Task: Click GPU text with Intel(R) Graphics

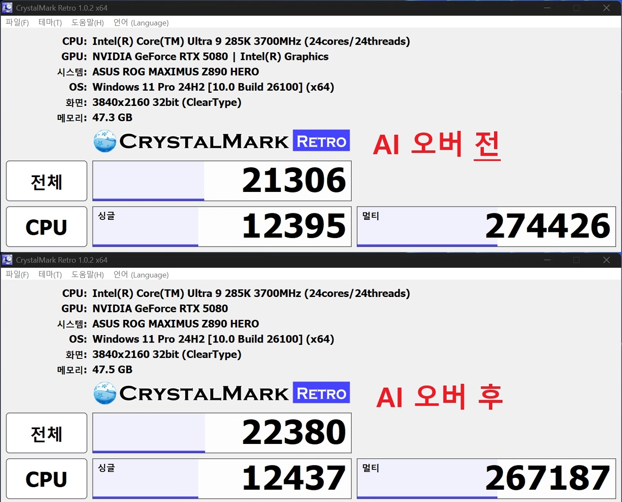Action: click(210, 57)
